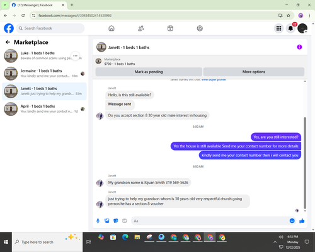The width and height of the screenshot is (315, 252).
Task: Open the tab search dropdown arrow
Action: pos(5,5)
